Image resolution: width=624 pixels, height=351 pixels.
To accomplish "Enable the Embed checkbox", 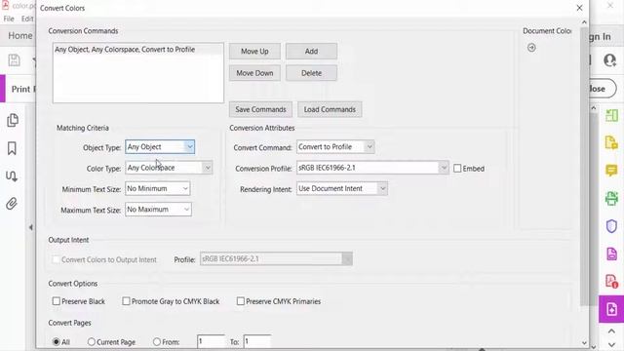I will pyautogui.click(x=457, y=169).
